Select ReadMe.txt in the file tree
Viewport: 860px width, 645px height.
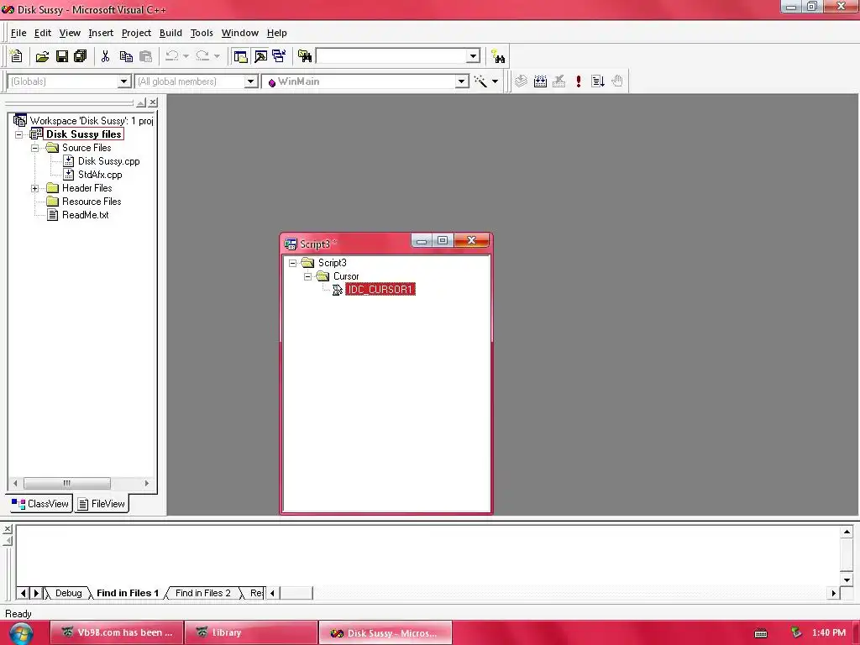[x=85, y=215]
